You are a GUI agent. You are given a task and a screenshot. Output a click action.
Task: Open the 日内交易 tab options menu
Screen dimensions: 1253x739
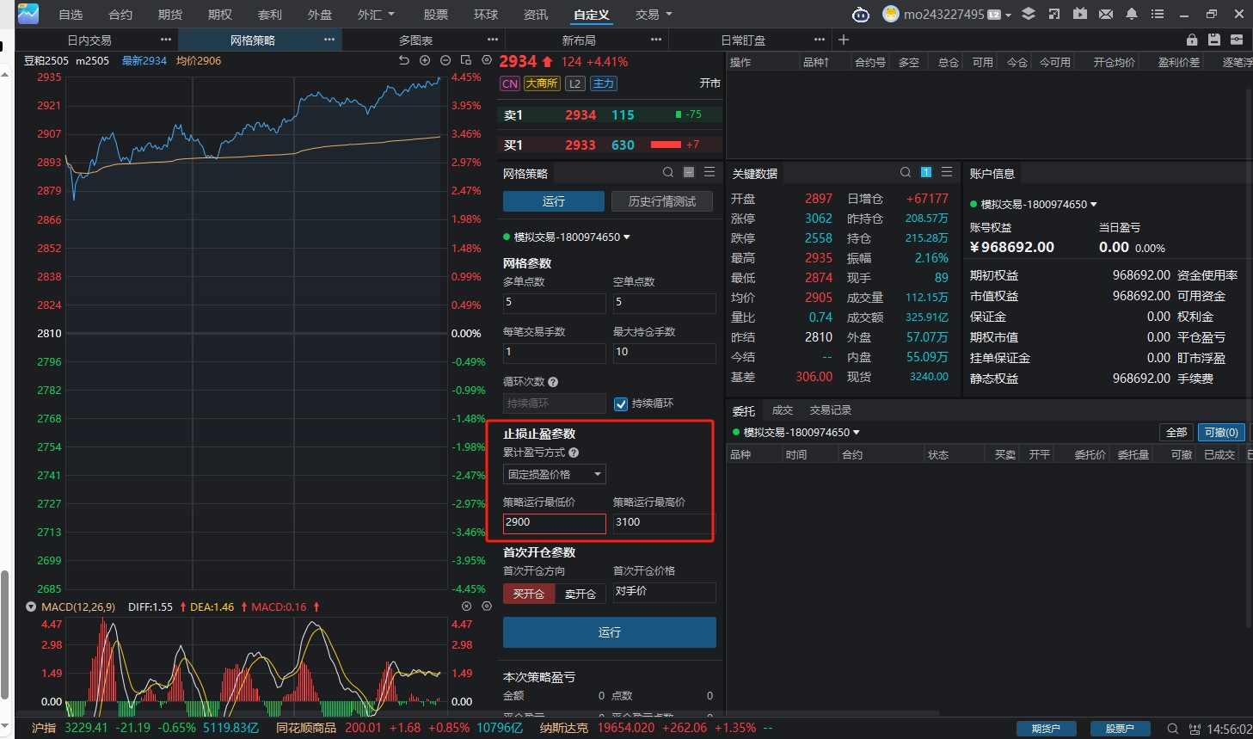click(166, 40)
